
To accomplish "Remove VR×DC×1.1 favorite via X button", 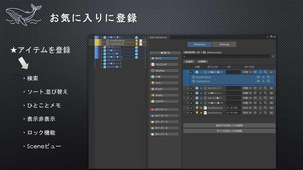I will (x=271, y=88).
